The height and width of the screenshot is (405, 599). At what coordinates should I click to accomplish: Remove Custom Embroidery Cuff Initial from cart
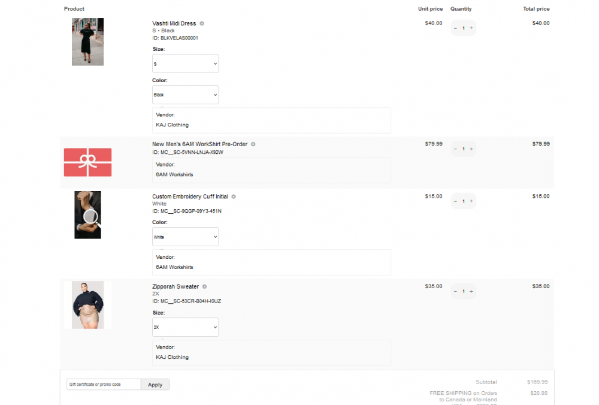tap(233, 196)
